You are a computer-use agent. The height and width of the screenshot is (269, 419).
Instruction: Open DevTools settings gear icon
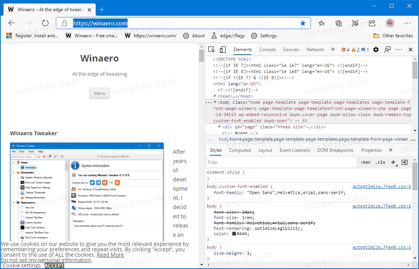coord(376,50)
